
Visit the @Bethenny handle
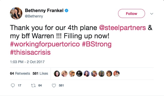click(34, 16)
